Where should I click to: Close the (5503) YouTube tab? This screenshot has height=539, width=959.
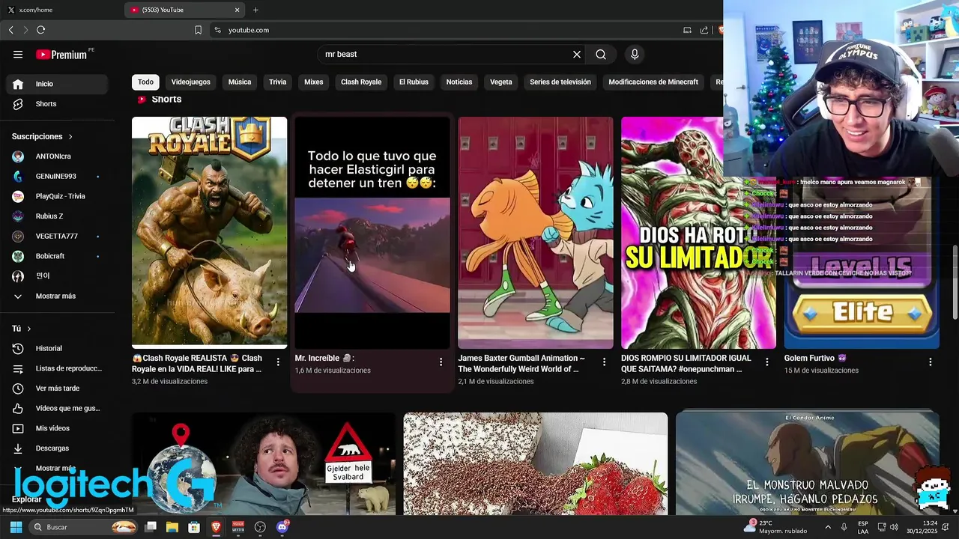[x=238, y=10]
